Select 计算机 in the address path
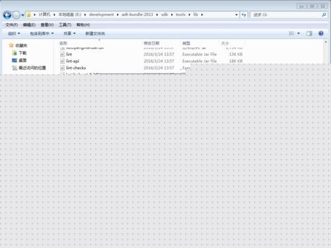This screenshot has width=331, height=248. click(x=44, y=15)
